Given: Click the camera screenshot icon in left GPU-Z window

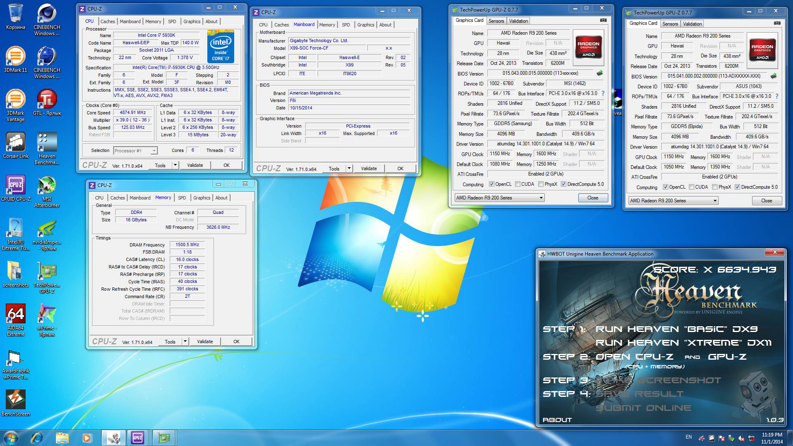Looking at the screenshot, I should pyautogui.click(x=603, y=20).
